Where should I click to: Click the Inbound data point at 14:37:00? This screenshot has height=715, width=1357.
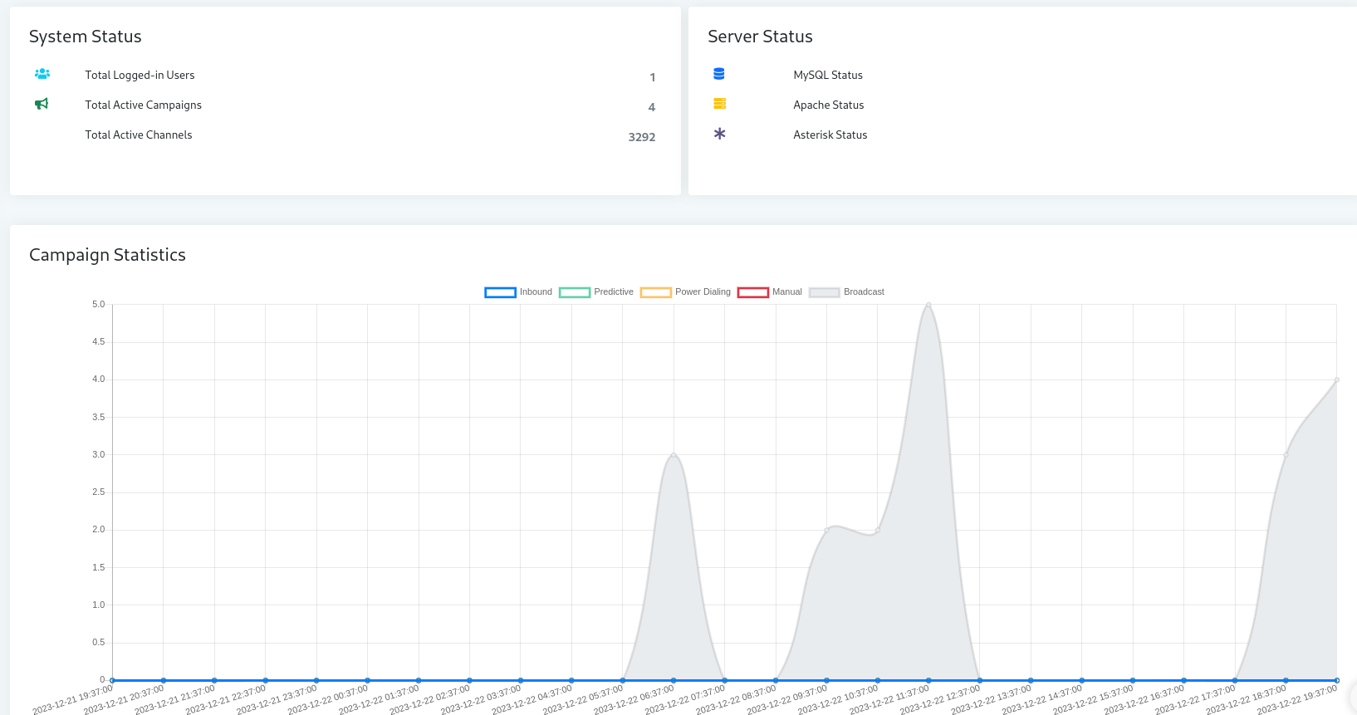pyautogui.click(x=1081, y=680)
